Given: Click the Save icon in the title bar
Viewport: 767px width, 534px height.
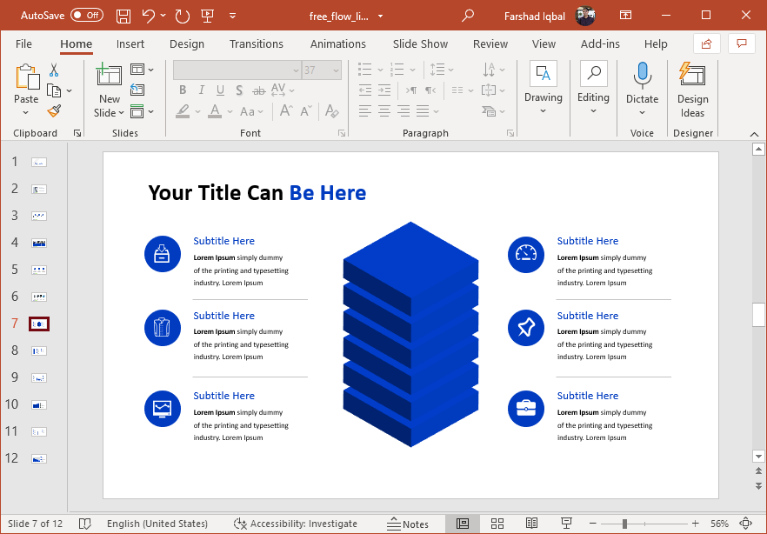Looking at the screenshot, I should pos(123,16).
